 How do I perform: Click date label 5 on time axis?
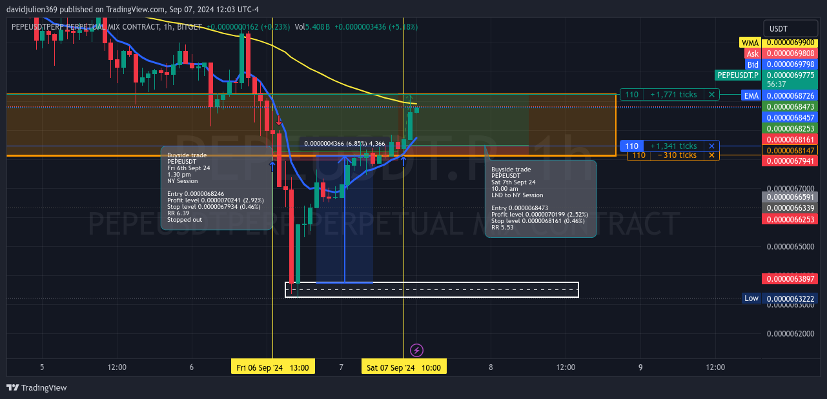coord(42,367)
